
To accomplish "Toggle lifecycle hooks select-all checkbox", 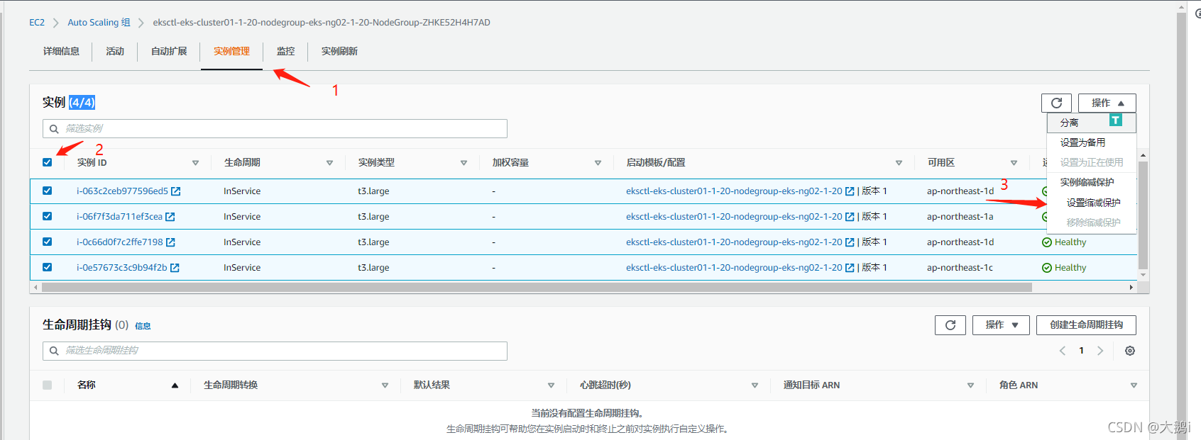I will pos(48,385).
